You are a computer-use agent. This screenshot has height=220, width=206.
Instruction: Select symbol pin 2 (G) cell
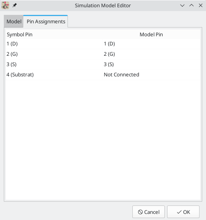tap(54, 54)
